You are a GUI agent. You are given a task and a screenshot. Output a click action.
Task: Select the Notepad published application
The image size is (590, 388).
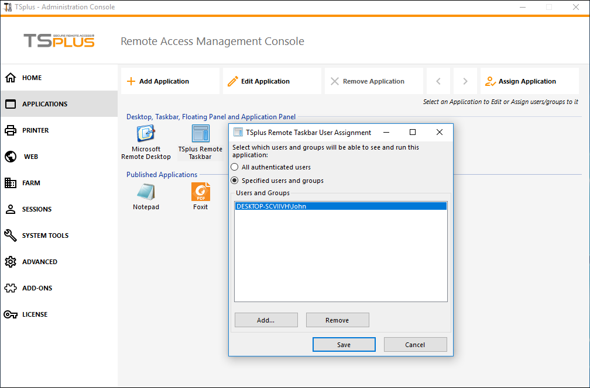pos(146,192)
